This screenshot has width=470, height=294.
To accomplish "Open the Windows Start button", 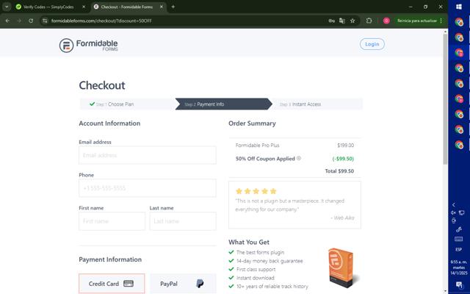I will [x=458, y=7].
